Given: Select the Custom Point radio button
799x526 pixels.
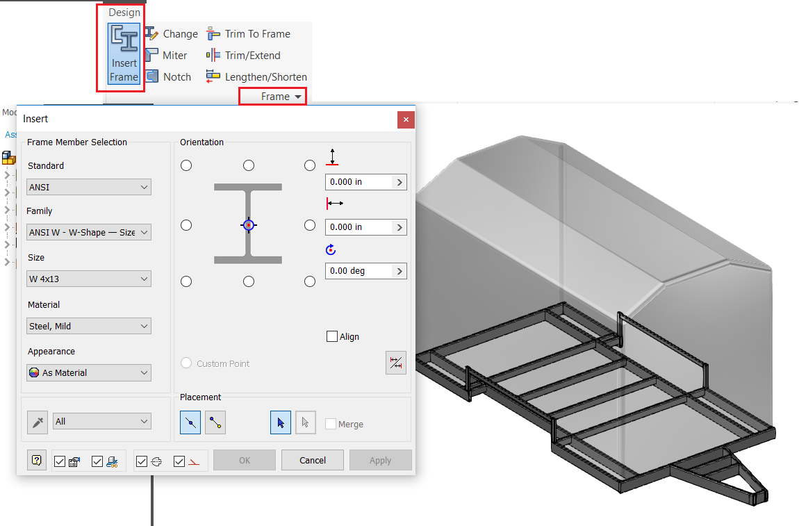Looking at the screenshot, I should tap(186, 363).
